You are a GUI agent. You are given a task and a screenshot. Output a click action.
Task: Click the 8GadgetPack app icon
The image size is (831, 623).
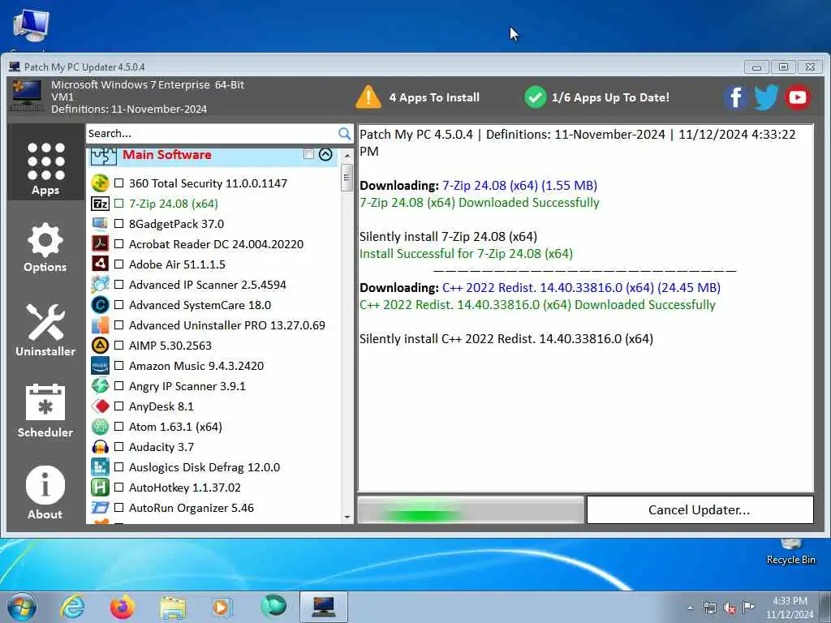coord(100,224)
